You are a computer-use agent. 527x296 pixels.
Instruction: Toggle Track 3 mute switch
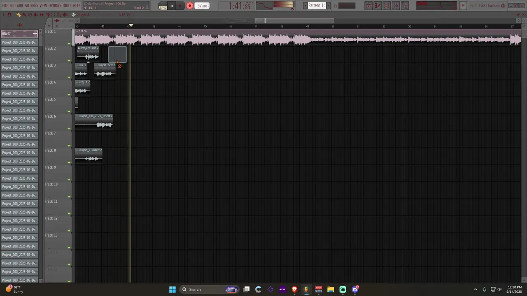point(69,77)
